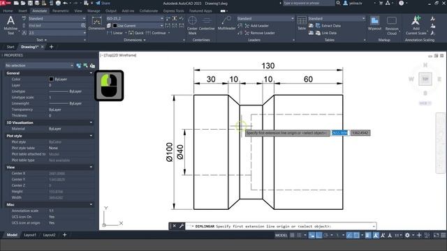Click the Find text input field
Image resolution: width=447 pixels, height=251 pixels.
(54, 26)
